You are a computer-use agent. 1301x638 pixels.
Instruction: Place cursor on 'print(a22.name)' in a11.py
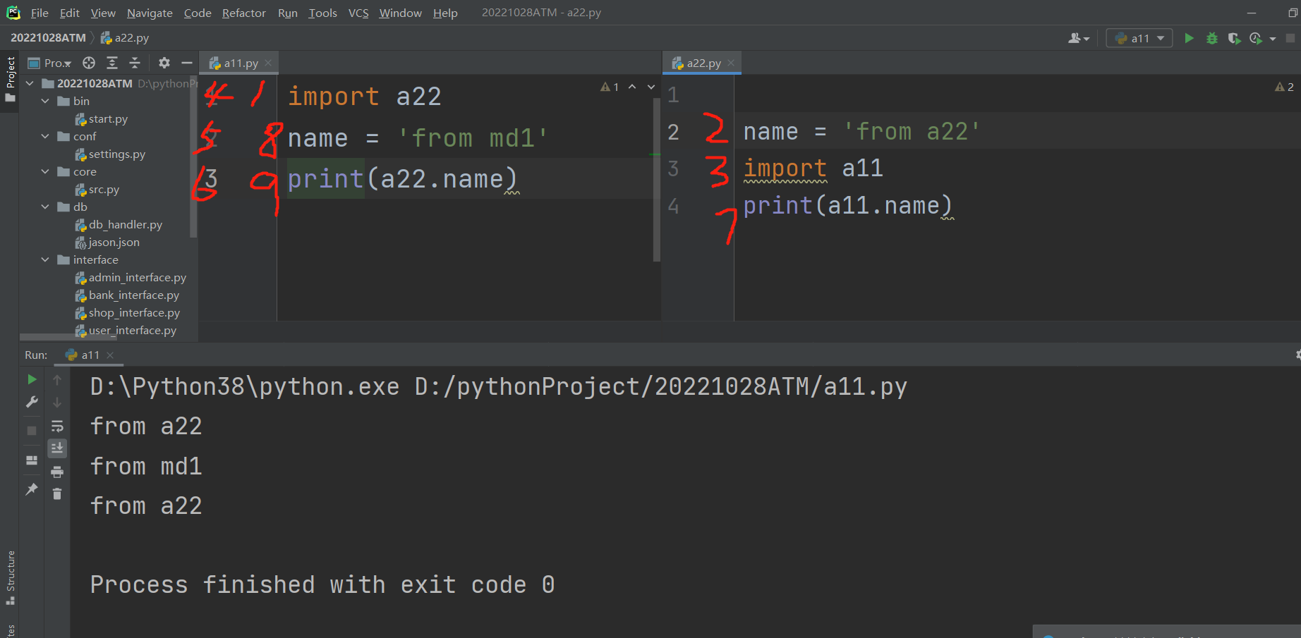pos(402,179)
